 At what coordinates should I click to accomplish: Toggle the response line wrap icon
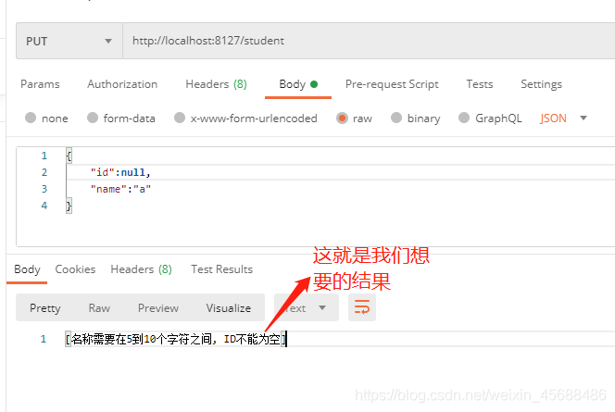362,307
